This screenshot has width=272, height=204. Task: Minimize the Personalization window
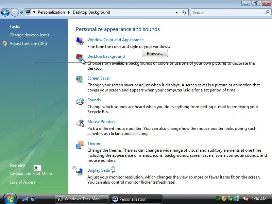click(x=246, y=3)
